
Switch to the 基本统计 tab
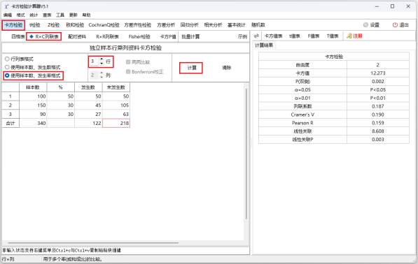click(x=237, y=25)
